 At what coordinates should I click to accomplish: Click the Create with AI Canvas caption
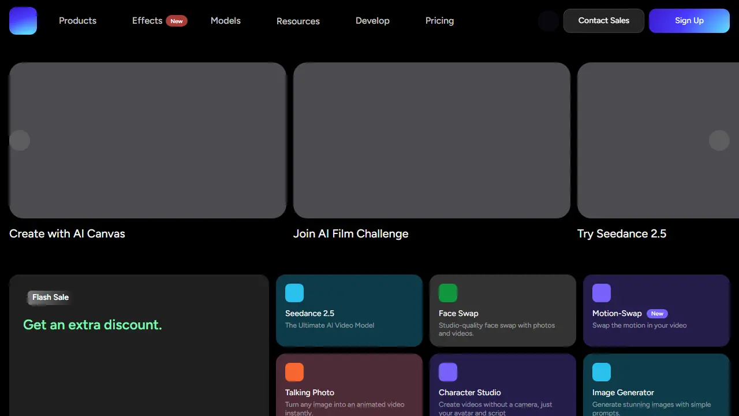tap(67, 233)
